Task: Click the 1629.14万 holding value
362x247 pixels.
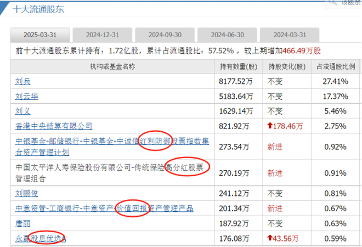Action: 236,111
